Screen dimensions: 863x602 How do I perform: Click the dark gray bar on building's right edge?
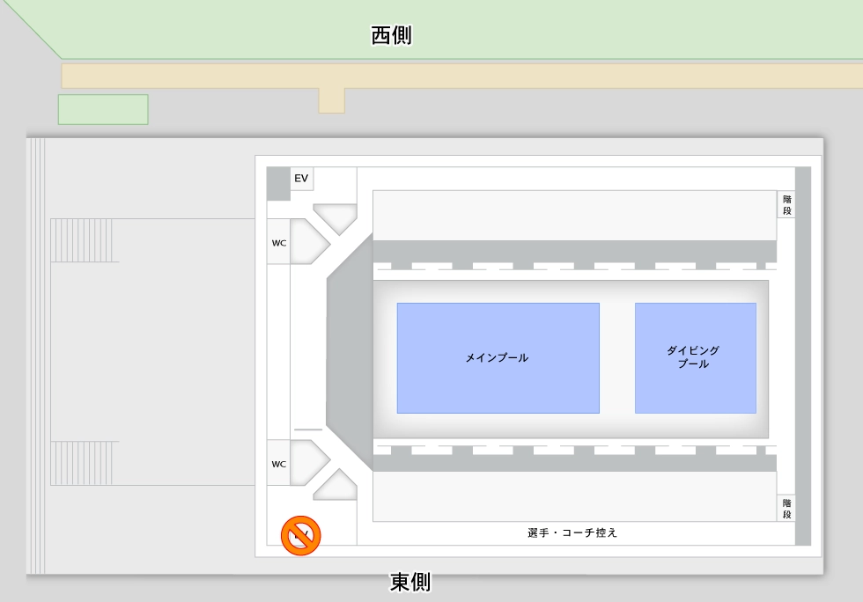802,356
